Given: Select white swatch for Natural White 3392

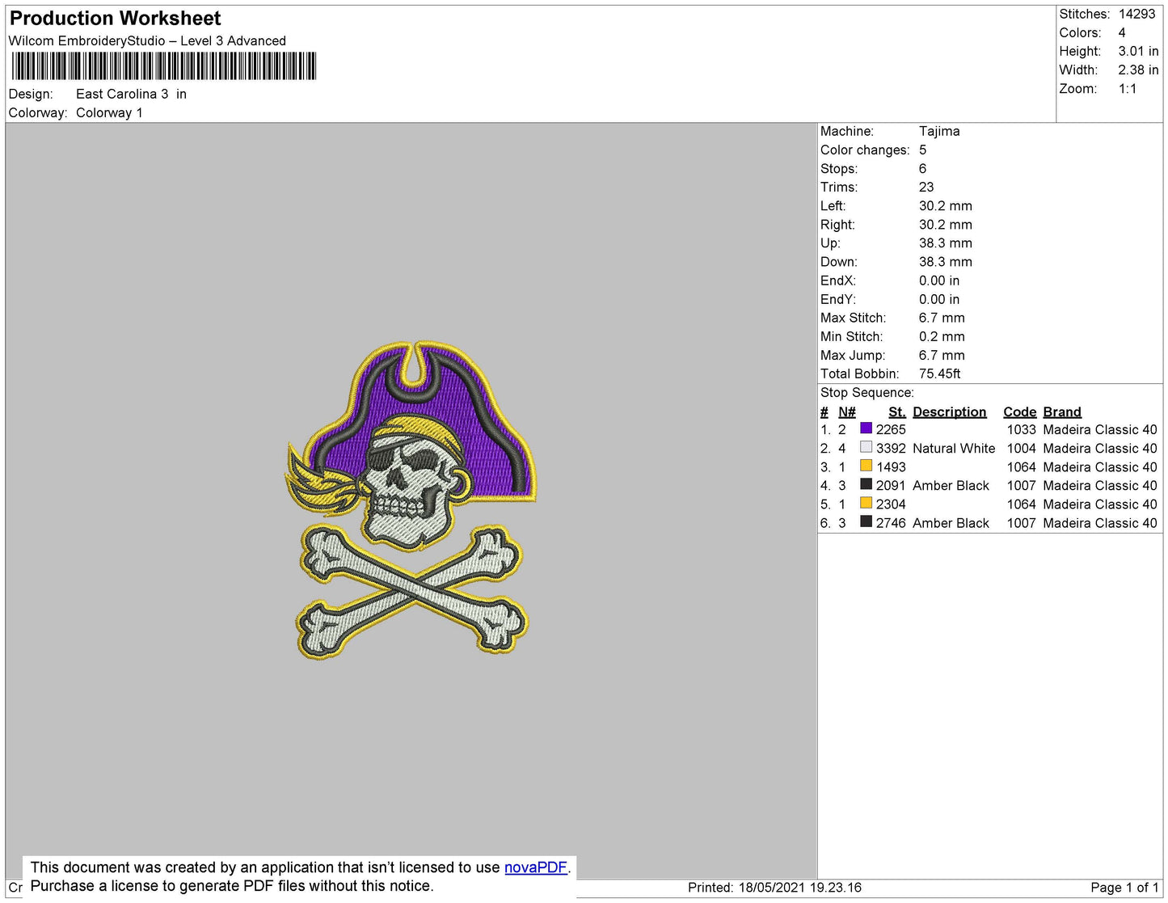Looking at the screenshot, I should point(866,447).
